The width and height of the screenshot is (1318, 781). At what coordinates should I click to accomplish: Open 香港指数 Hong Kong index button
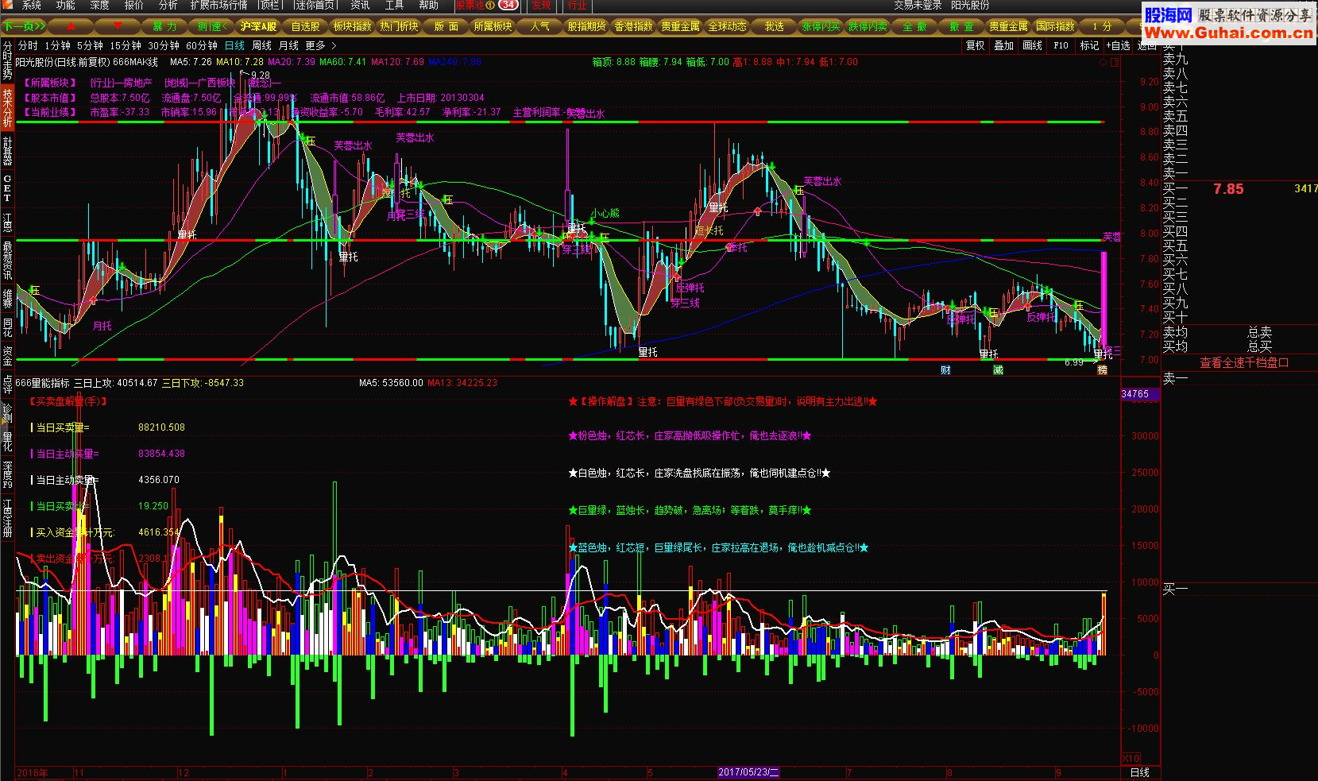[x=633, y=26]
